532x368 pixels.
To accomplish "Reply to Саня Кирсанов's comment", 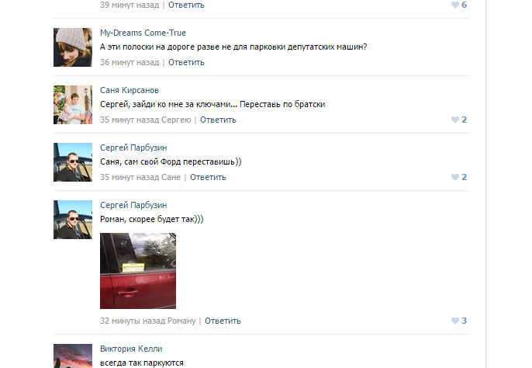I will click(218, 120).
